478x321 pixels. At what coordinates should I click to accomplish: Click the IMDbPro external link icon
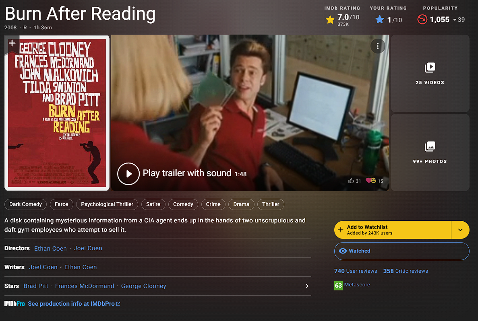click(x=118, y=304)
